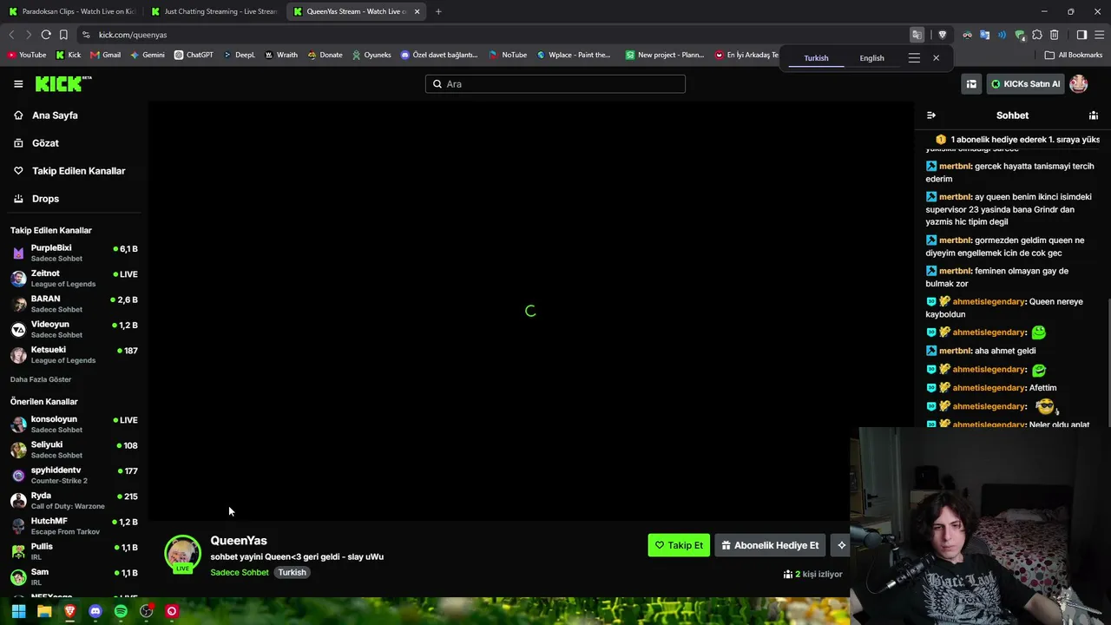Click the KICK logo
This screenshot has height=625, width=1111.
pyautogui.click(x=63, y=83)
